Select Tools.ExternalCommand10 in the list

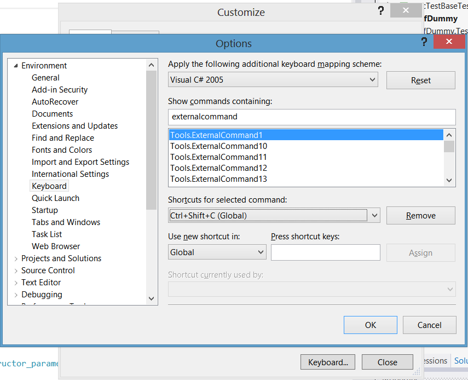(x=306, y=146)
